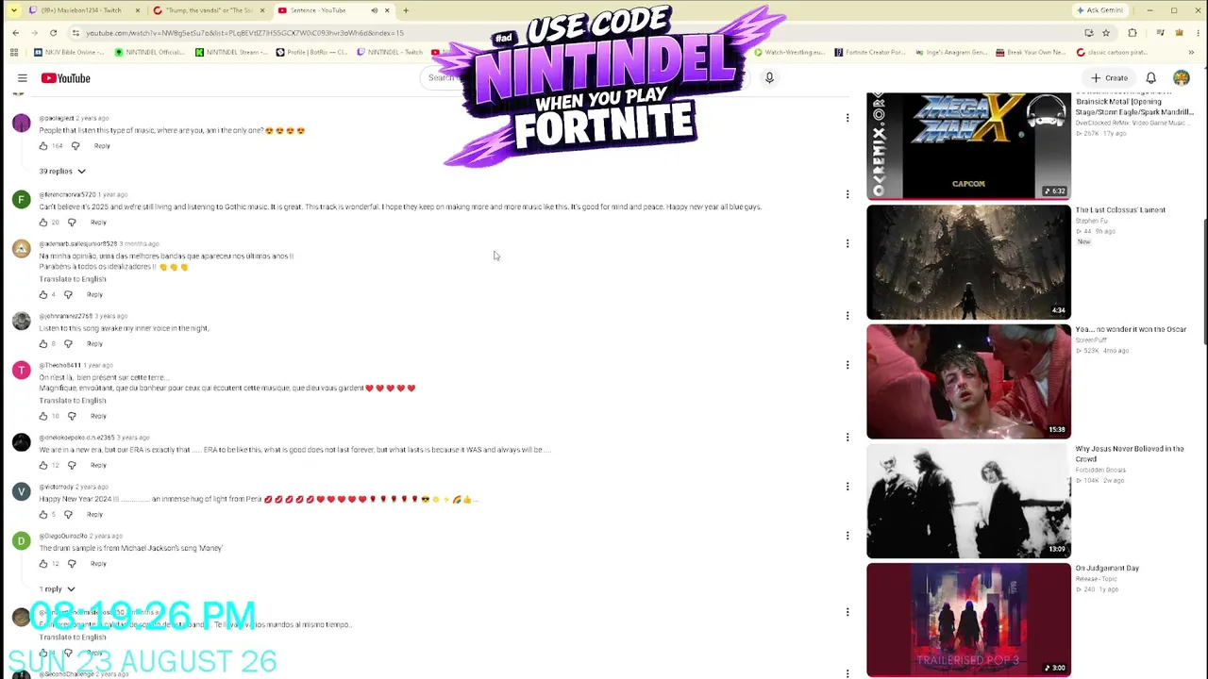
Task: Open Inge's Anagram Generator bookmark
Action: pos(950,53)
